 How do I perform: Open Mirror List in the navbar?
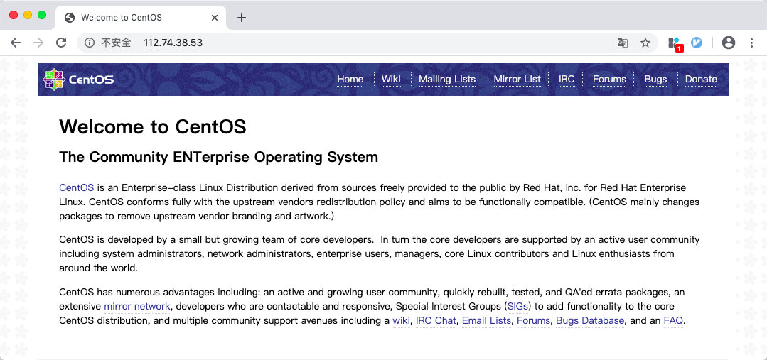pyautogui.click(x=517, y=79)
